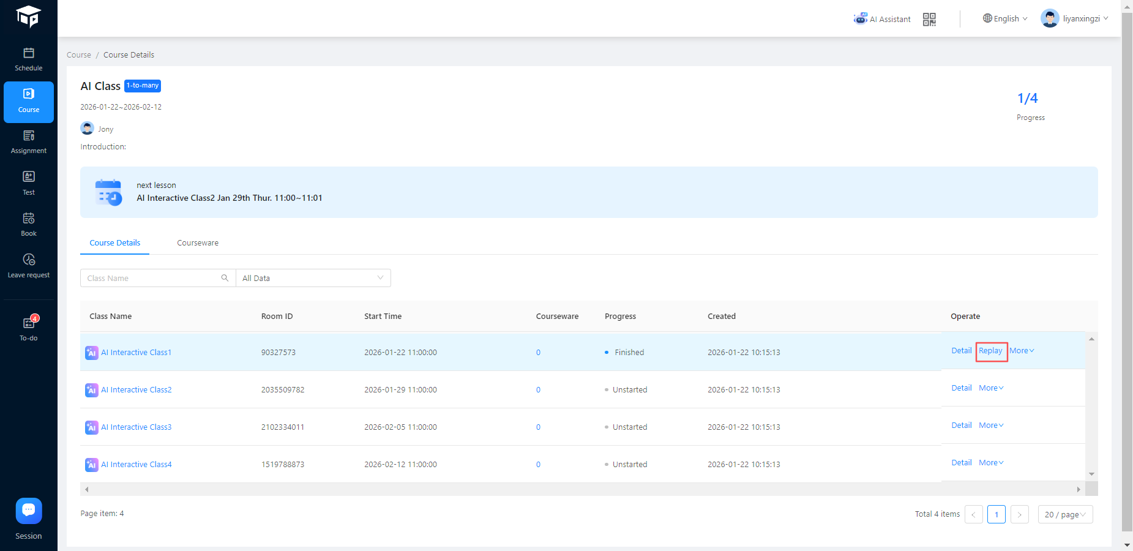Launch the AI Assistant
The width and height of the screenshot is (1133, 551).
[x=882, y=19]
